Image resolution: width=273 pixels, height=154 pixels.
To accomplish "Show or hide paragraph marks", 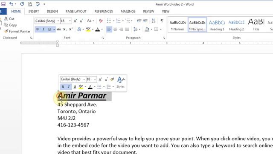I will [162, 21].
